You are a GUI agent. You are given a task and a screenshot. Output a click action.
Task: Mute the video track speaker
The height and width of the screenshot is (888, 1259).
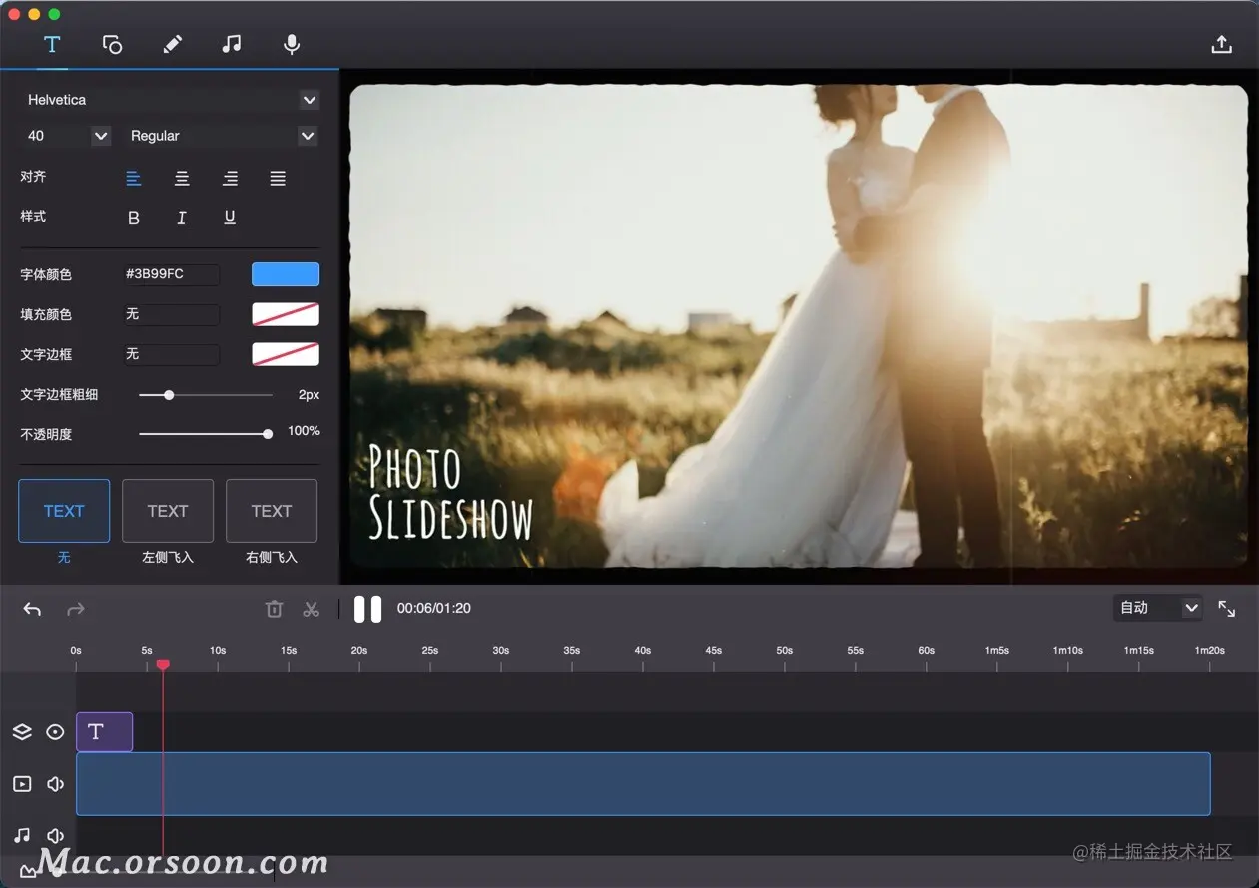click(56, 784)
